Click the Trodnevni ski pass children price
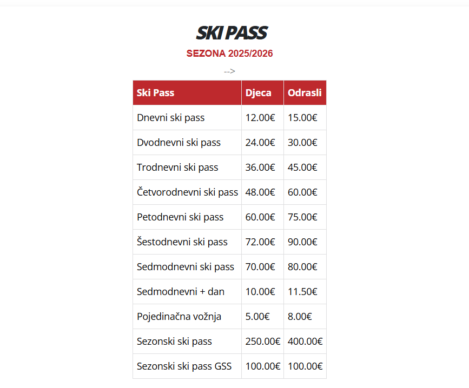 tap(260, 168)
